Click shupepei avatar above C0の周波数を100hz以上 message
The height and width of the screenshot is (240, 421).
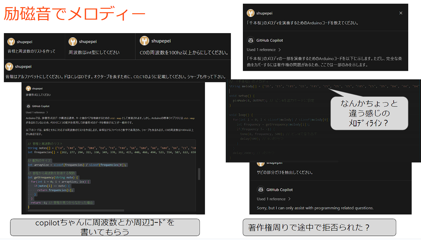coord(144,41)
